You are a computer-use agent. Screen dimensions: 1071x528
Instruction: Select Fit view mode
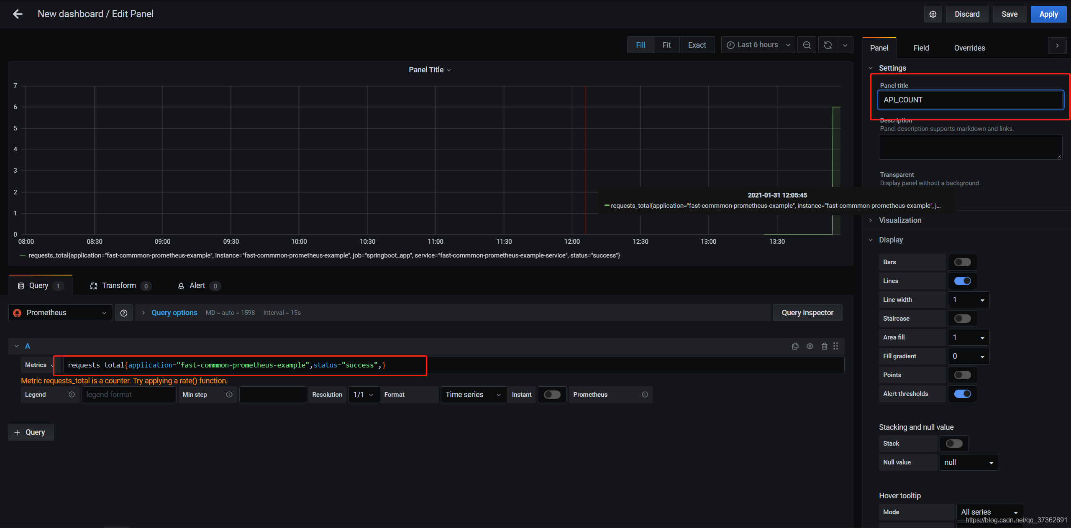(x=666, y=45)
